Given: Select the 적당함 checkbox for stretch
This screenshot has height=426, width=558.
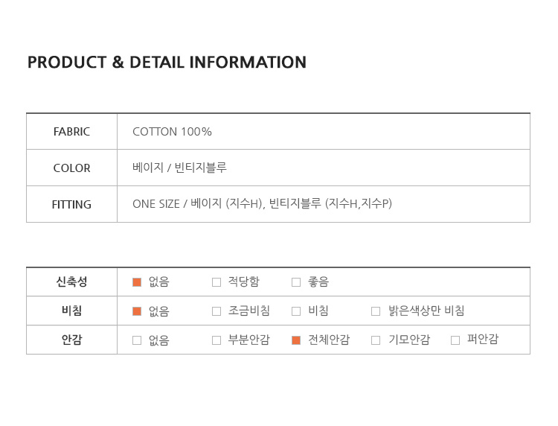Looking at the screenshot, I should pyautogui.click(x=217, y=282).
